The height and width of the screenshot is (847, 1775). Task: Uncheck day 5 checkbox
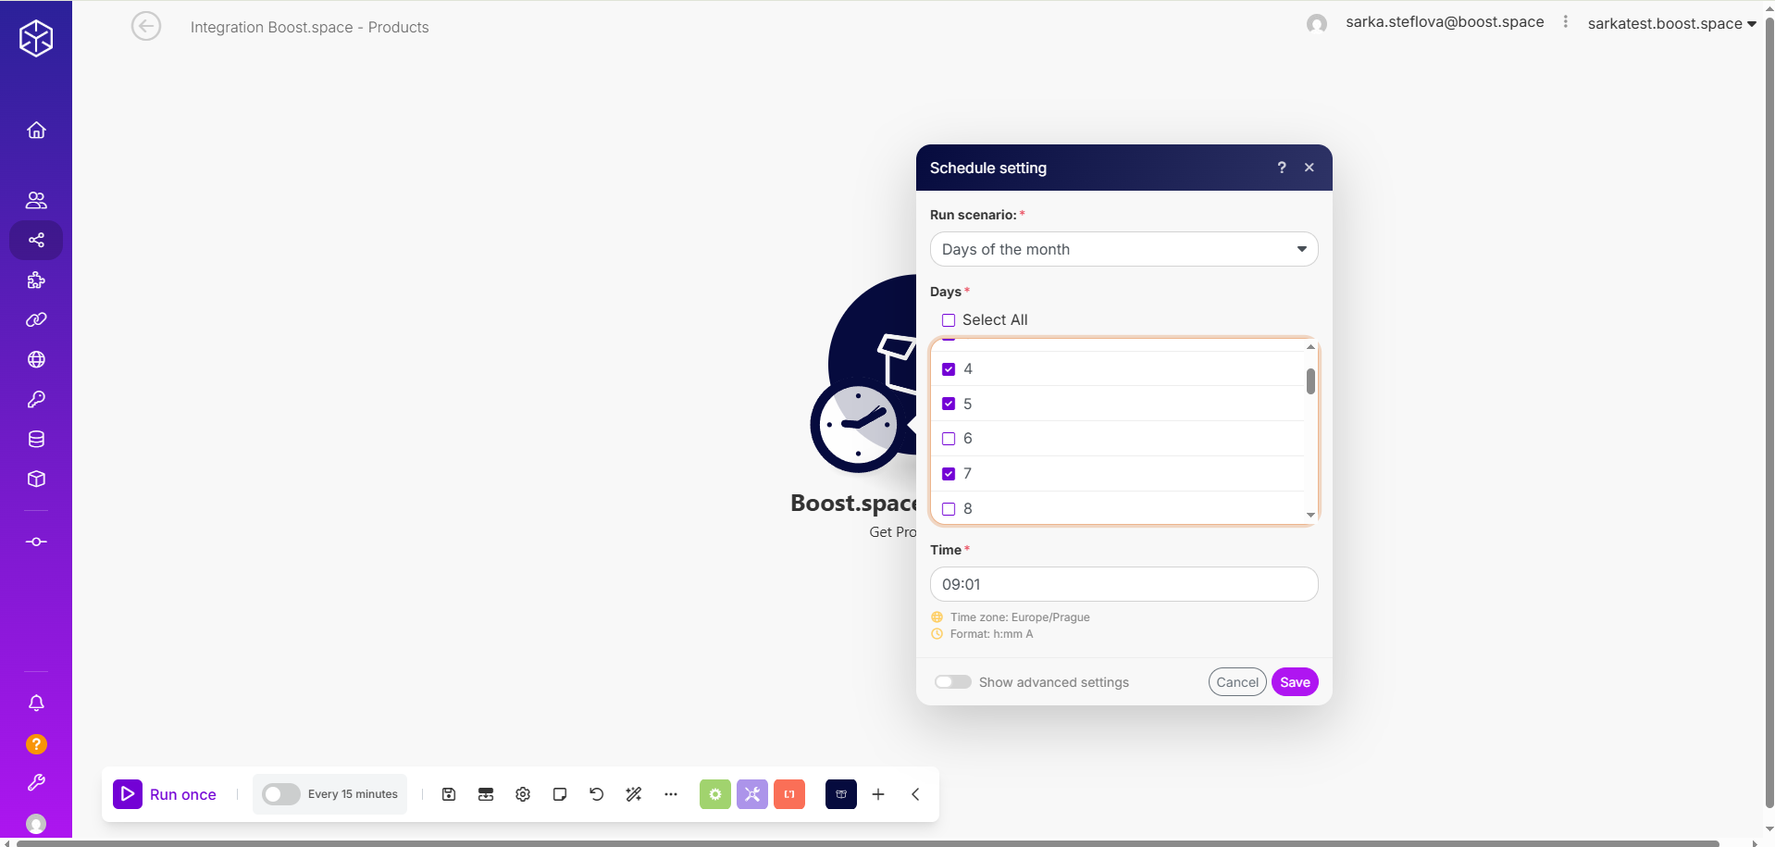[949, 404]
